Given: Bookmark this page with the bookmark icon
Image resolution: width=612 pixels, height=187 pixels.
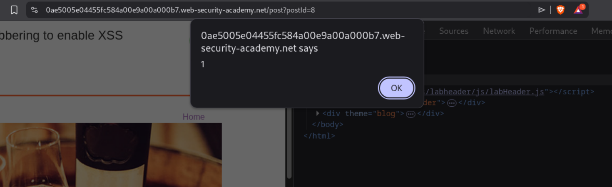Looking at the screenshot, I should (x=14, y=10).
